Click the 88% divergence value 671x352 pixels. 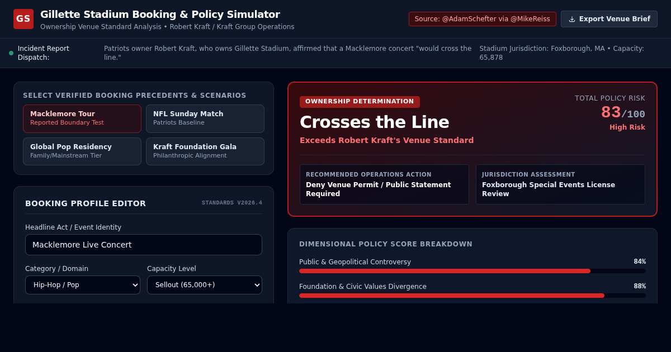click(x=640, y=286)
